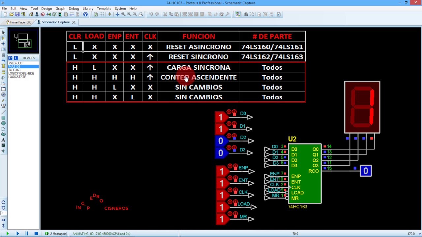Click the step simulation button
Viewport: 422px width, 237px height.
click(17, 234)
